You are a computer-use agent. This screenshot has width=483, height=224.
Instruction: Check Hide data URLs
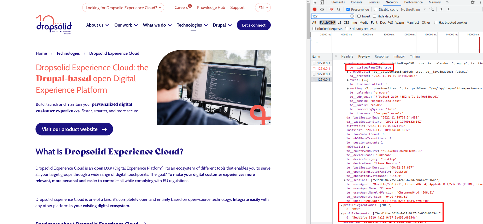(375, 16)
